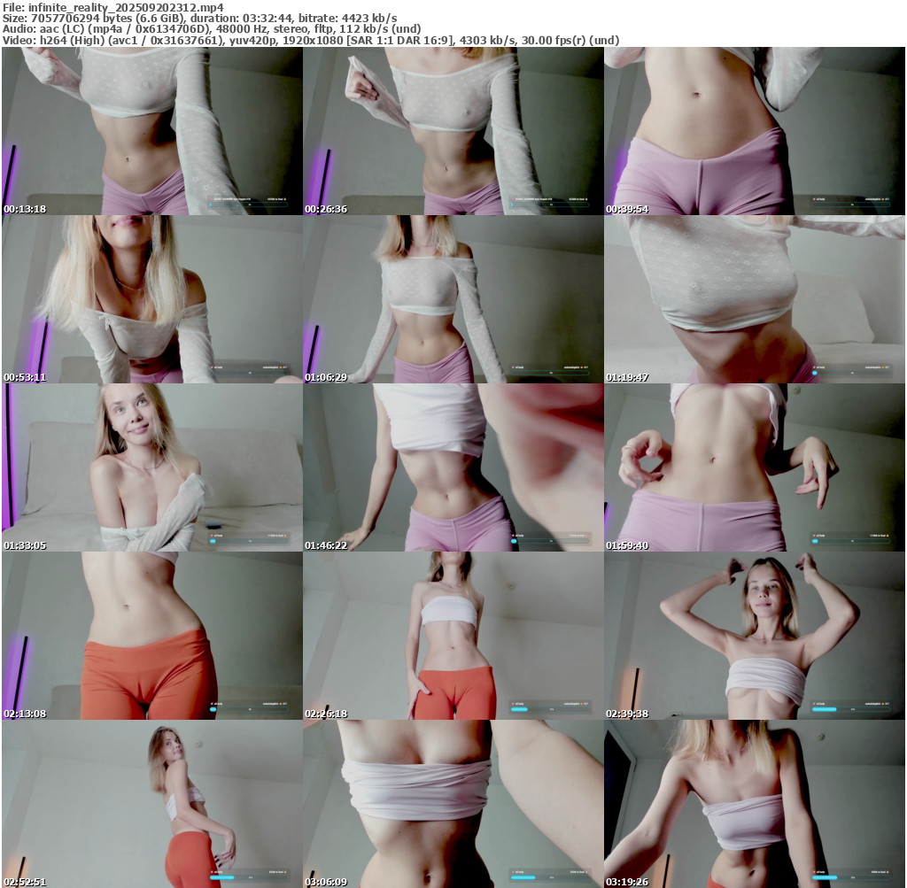
Task: Open the 01:33:05 preview thumbnail
Action: coord(151,467)
